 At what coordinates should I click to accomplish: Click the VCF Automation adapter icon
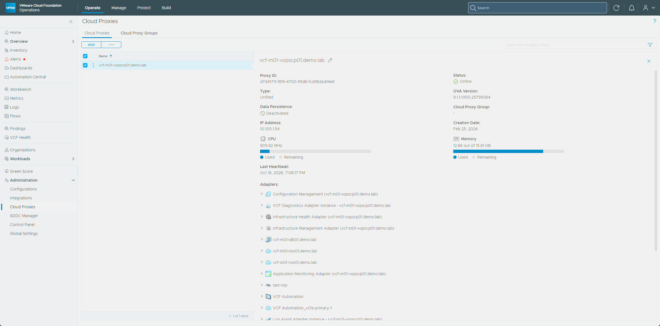click(268, 297)
